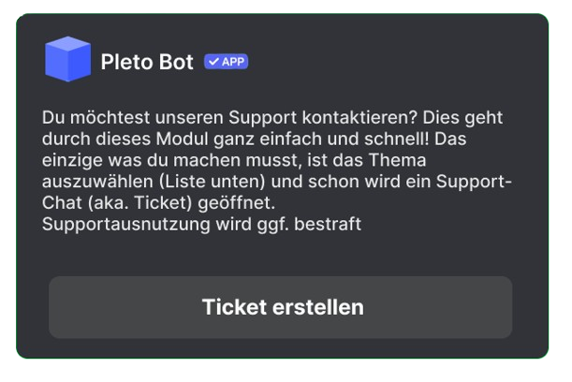Click the text '(aka. Ticket)' in the message
The image size is (572, 382).
pyautogui.click(x=139, y=202)
